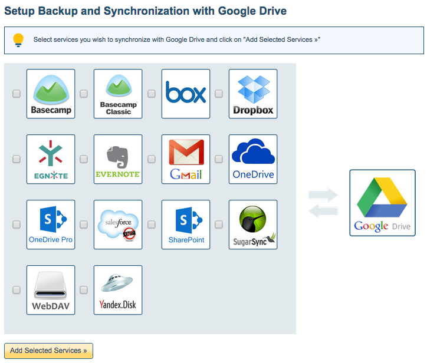Screen dimensions: 427x363
Task: Pick the Dropbox service tile
Action: [x=253, y=94]
